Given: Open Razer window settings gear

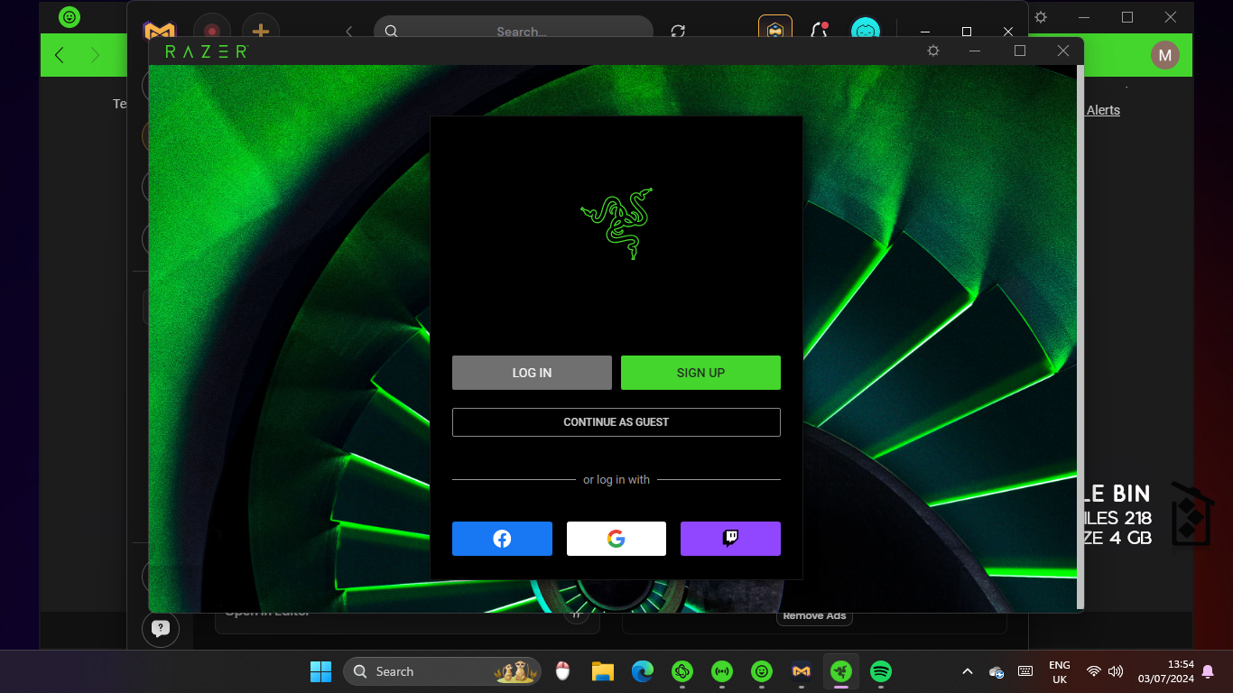Looking at the screenshot, I should point(933,51).
